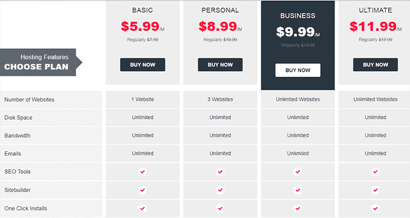Image resolution: width=410 pixels, height=218 pixels.
Task: Click Buy Now under Basic plan
Action: [x=143, y=64]
